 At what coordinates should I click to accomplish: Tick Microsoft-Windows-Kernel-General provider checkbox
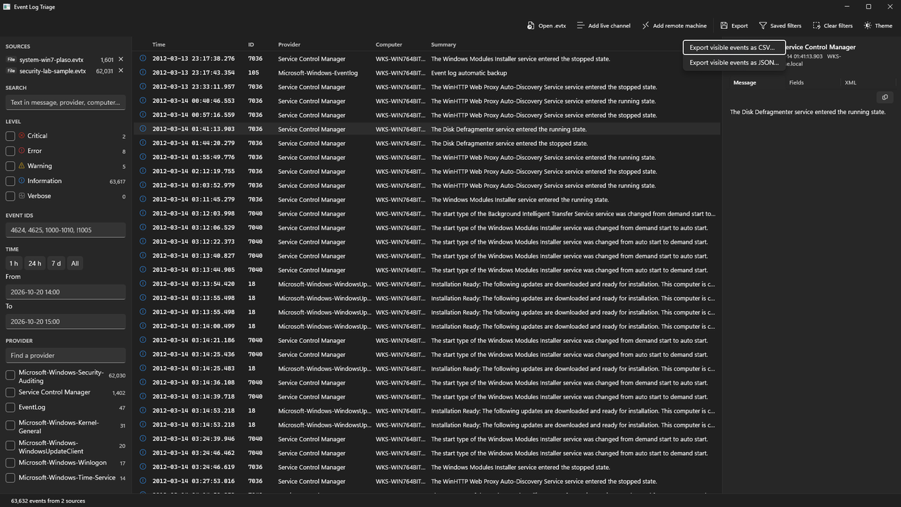point(11,425)
